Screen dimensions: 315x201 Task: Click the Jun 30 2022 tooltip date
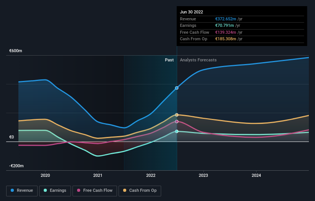191,12
